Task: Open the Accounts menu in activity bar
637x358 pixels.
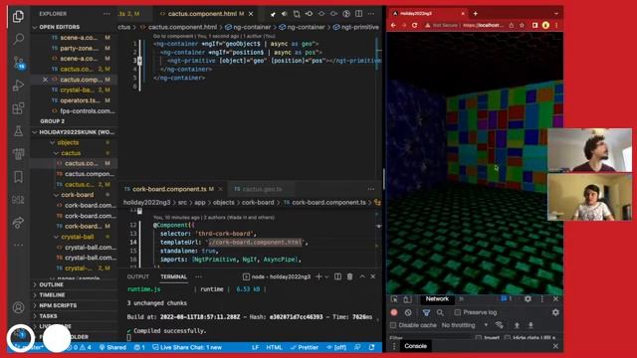Action: click(x=18, y=307)
